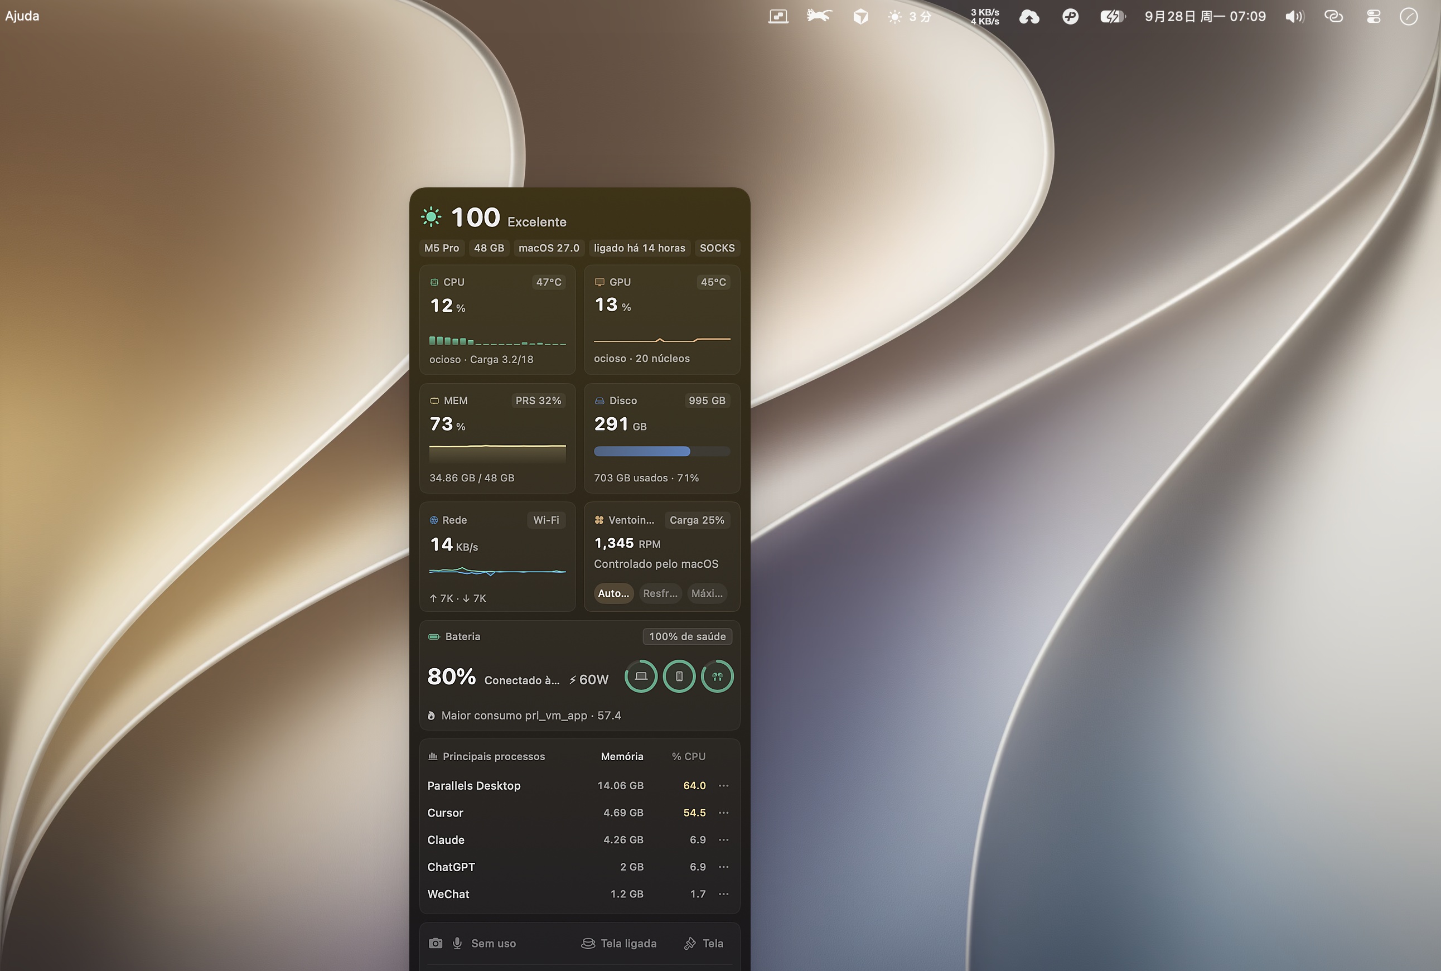Open options menu for WeChat row

point(723,893)
